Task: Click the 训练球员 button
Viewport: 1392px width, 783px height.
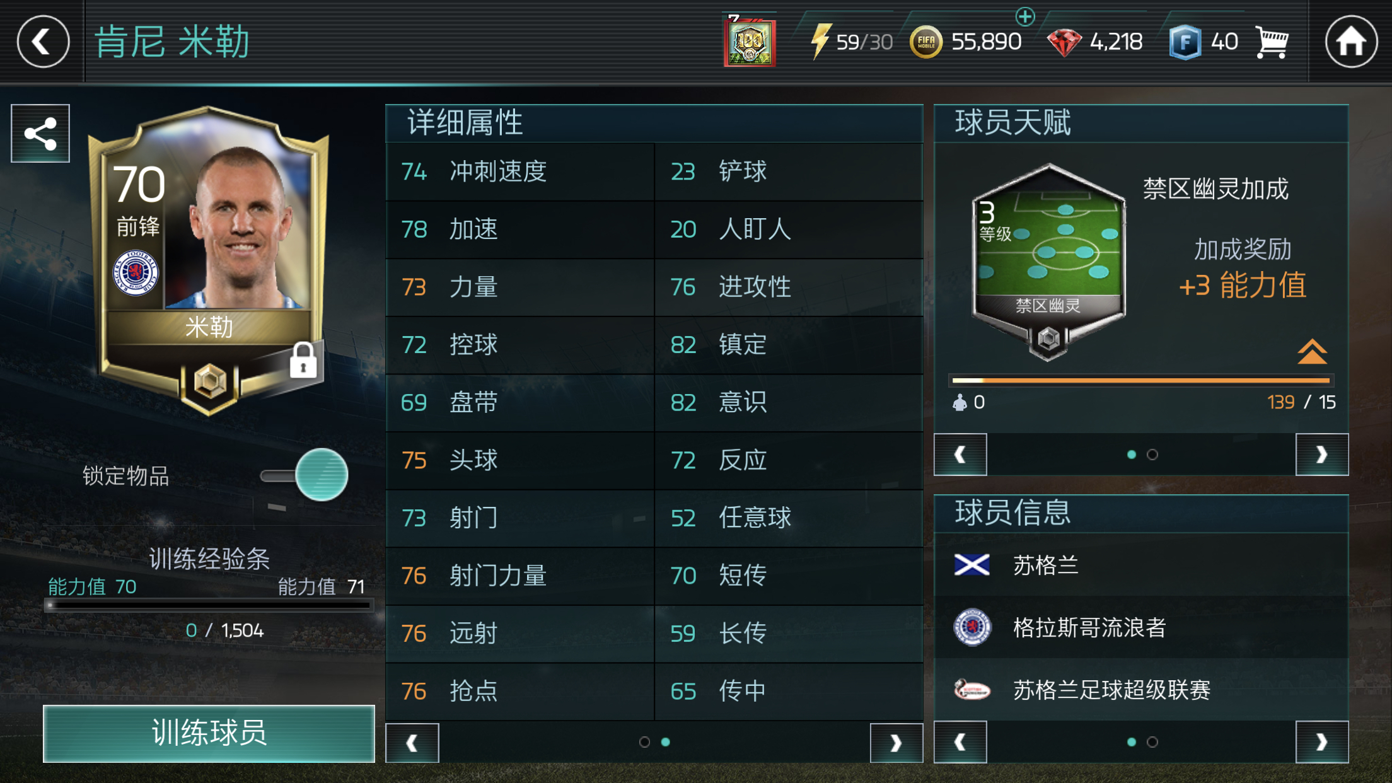Action: tap(209, 733)
